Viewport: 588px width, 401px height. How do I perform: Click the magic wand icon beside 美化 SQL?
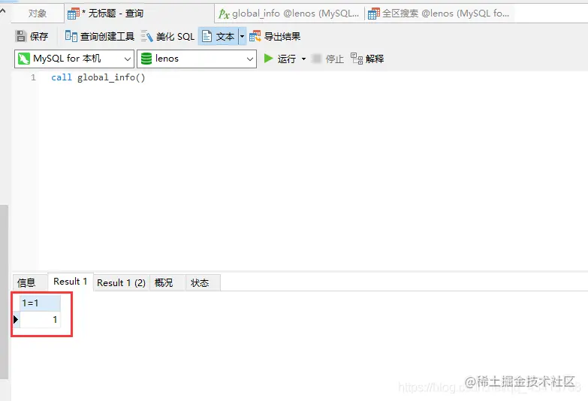click(x=146, y=36)
